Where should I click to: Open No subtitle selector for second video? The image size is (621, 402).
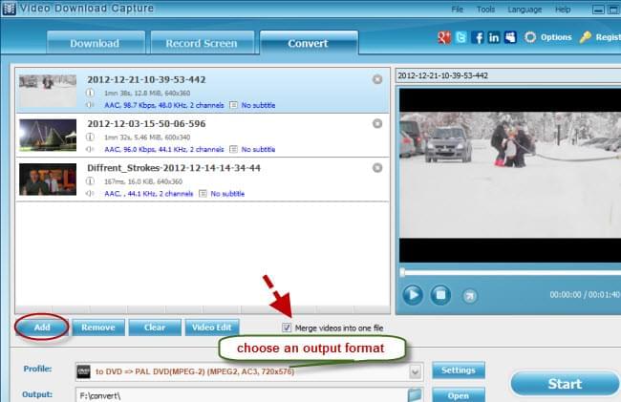[258, 150]
